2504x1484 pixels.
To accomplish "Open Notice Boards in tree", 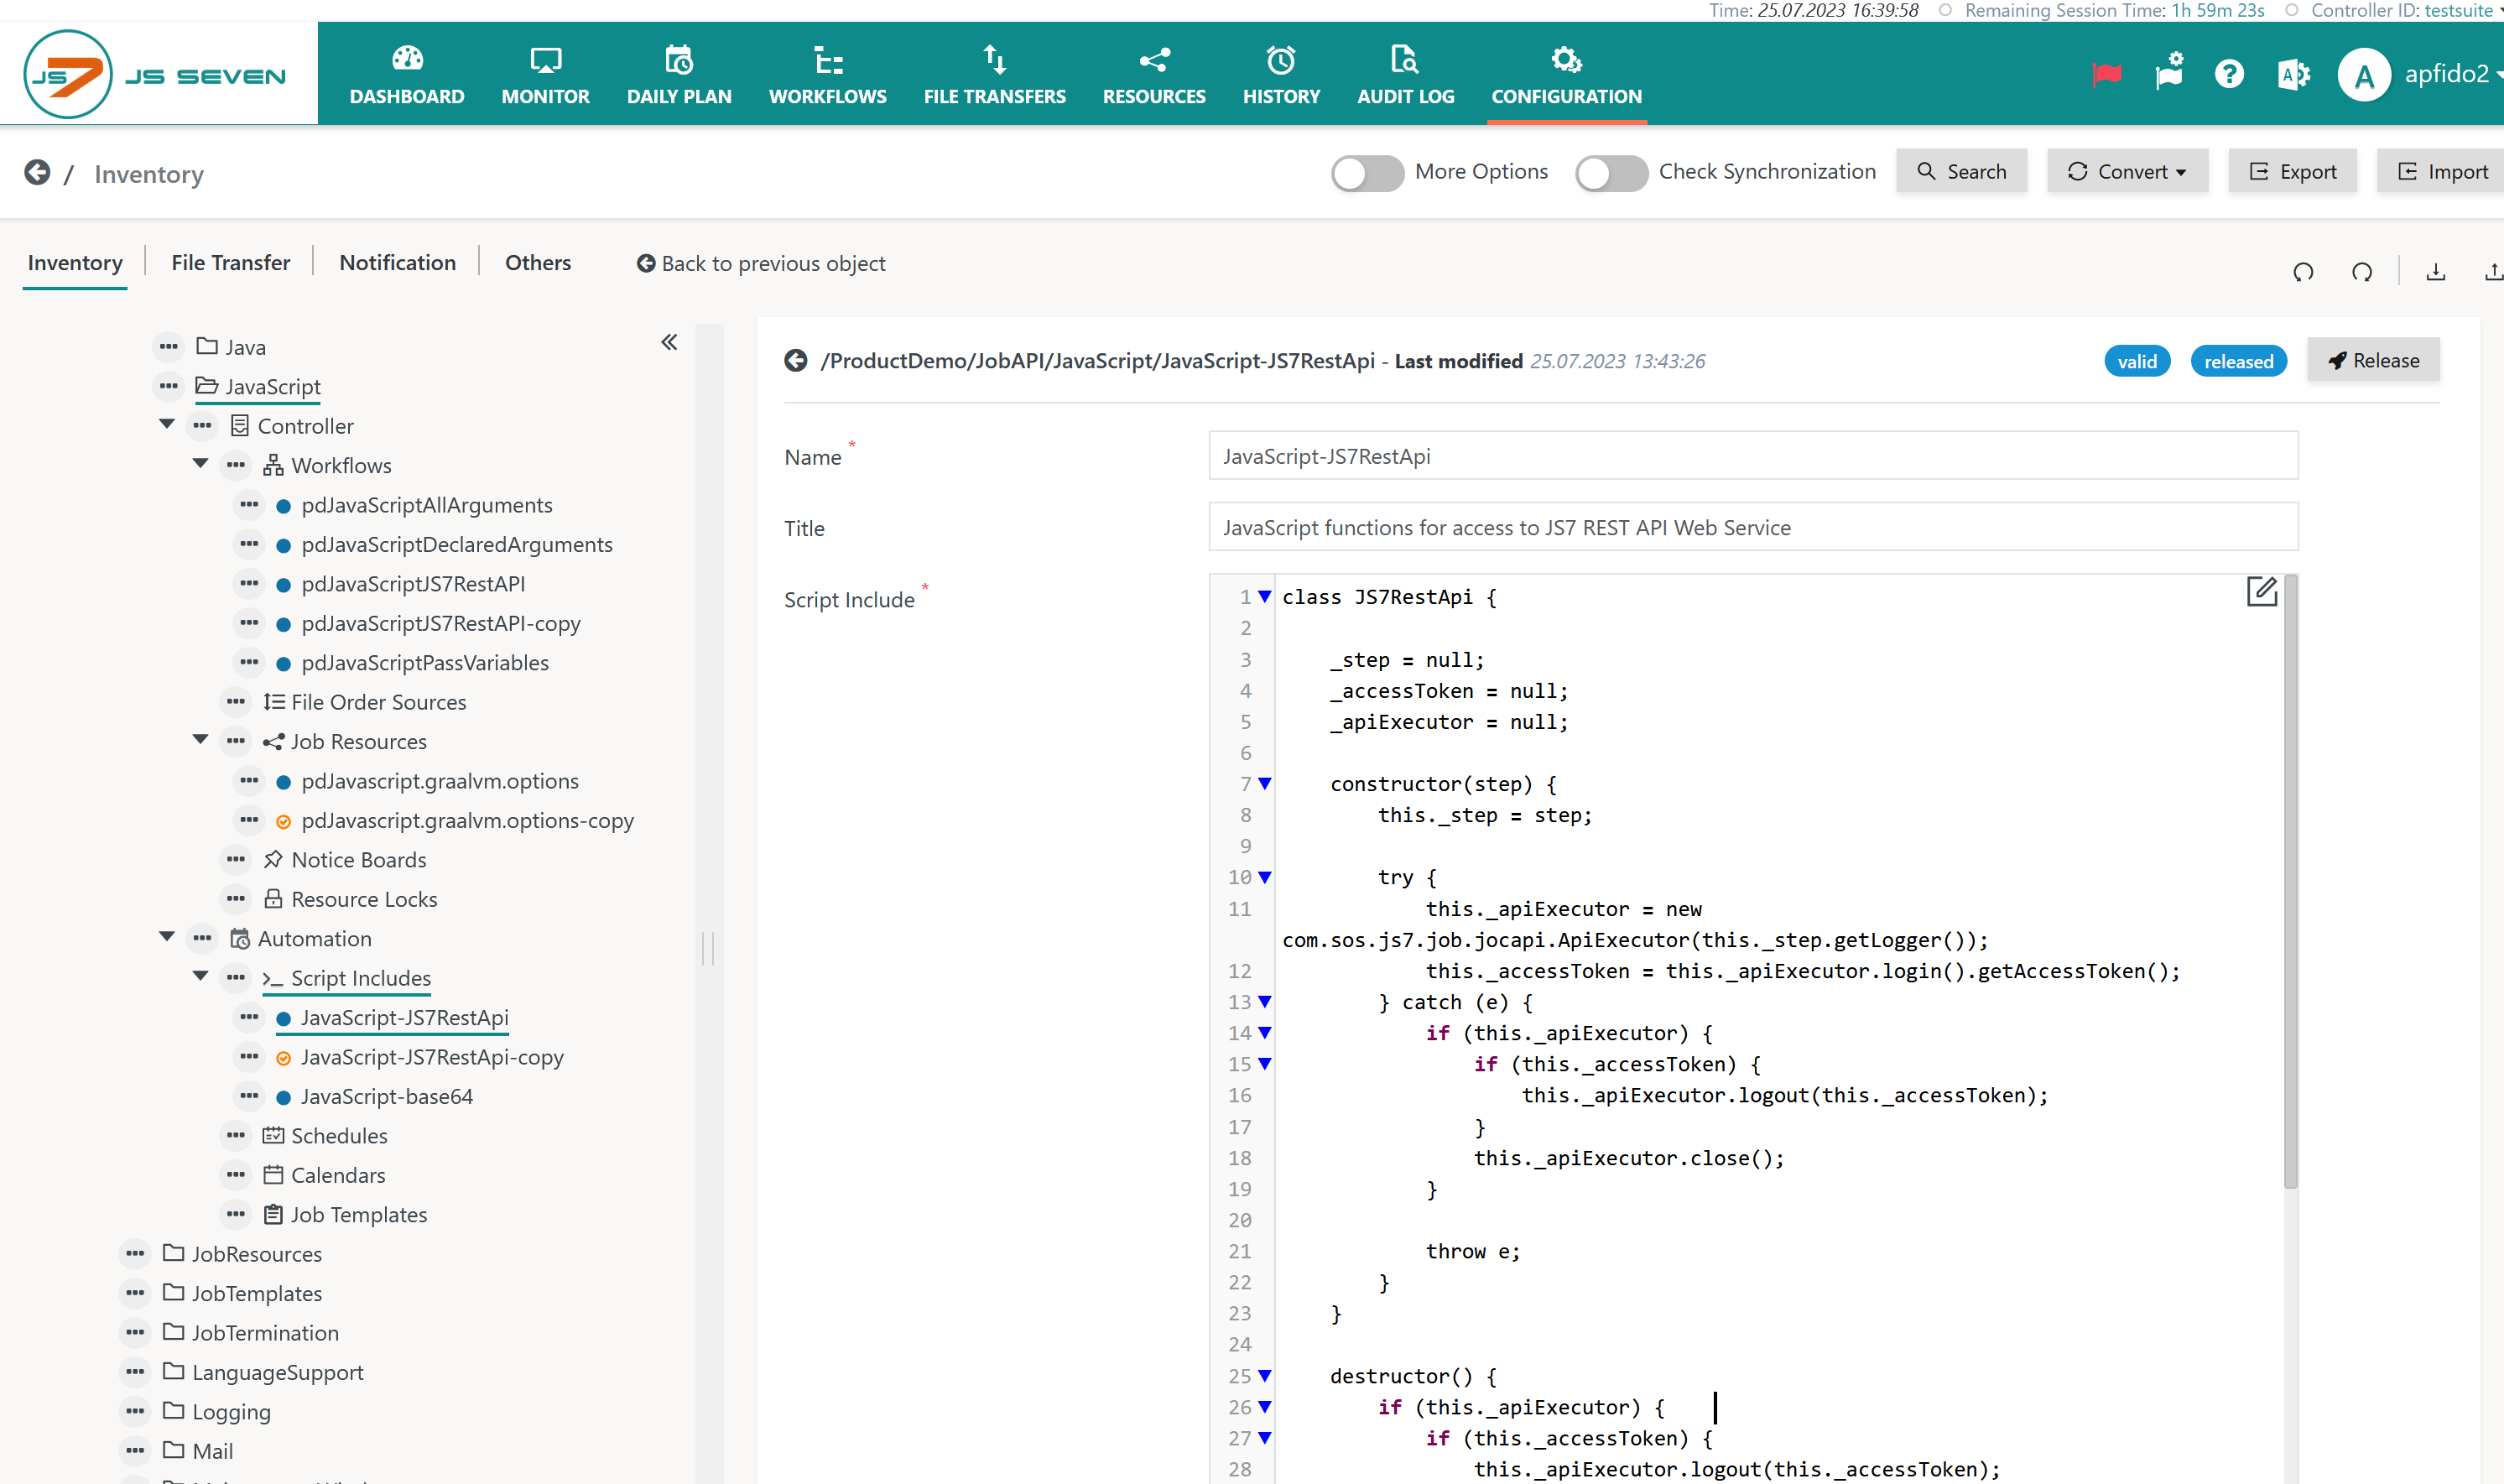I will [358, 860].
